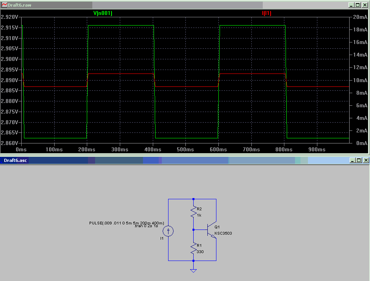This screenshot has height=281, width=370.
Task: Click the I1 reference label
Action: [x=162, y=239]
